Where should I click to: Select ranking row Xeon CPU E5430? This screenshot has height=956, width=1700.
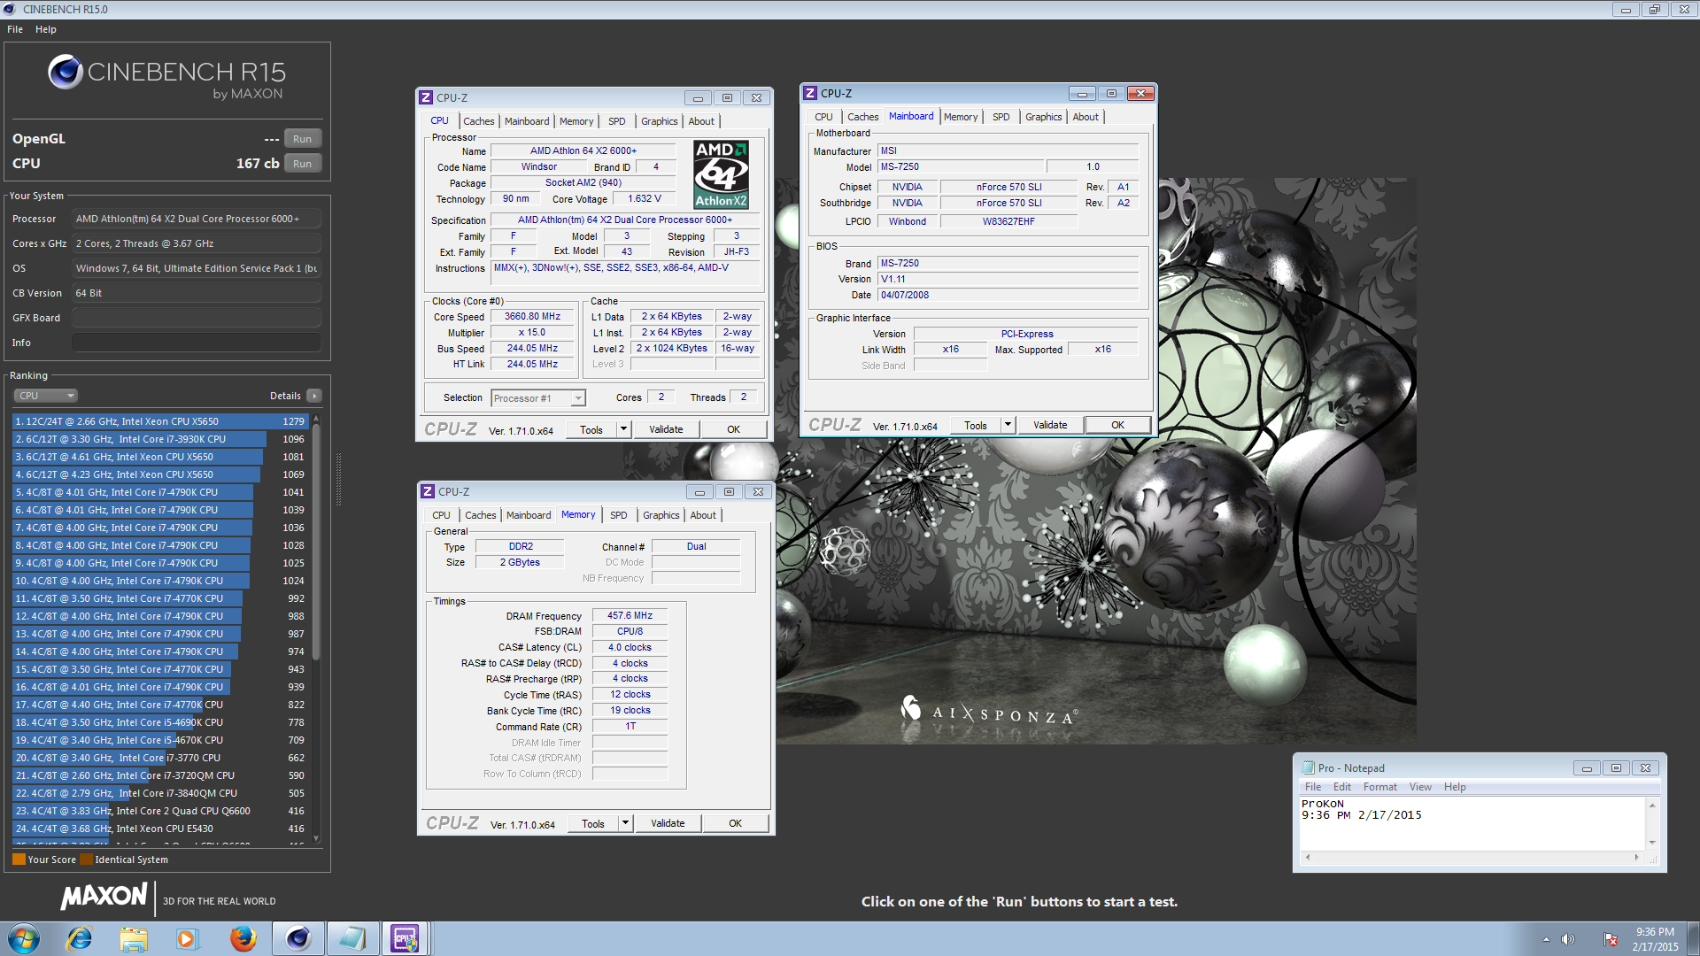point(160,829)
